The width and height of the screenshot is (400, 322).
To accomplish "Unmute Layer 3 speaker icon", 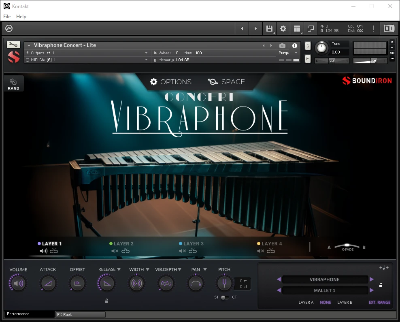I will (183, 251).
